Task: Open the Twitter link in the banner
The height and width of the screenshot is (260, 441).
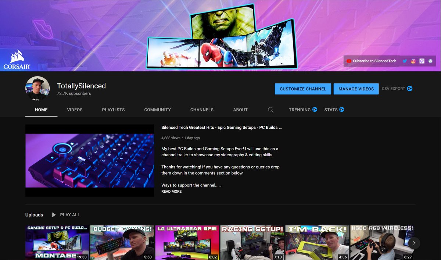Action: (x=405, y=61)
